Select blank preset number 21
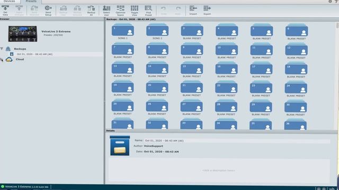The height and width of the screenshot is (190, 339). point(192,88)
